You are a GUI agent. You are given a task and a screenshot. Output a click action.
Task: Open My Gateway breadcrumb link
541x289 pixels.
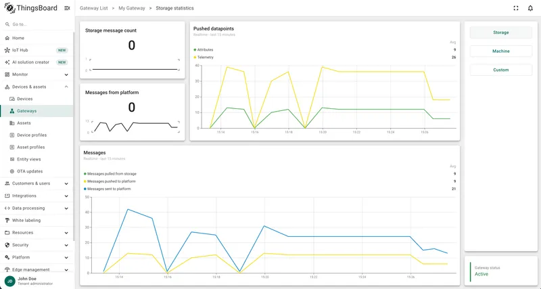[x=132, y=8]
